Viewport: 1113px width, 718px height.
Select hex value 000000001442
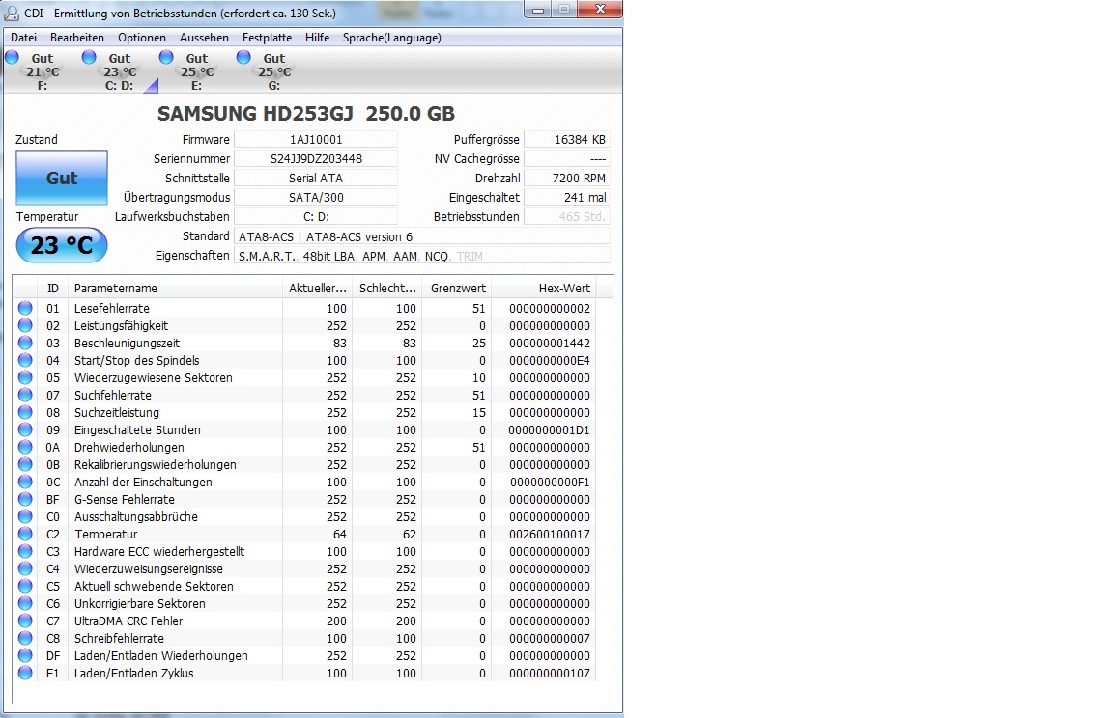coord(550,343)
